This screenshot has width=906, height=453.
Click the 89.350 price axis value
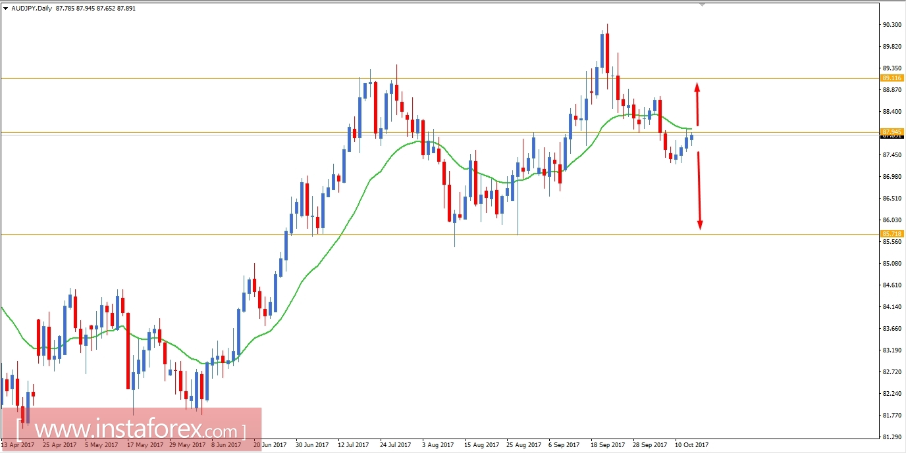click(x=893, y=68)
